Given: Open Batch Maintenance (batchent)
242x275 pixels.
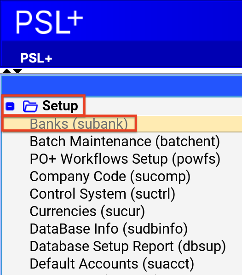Looking at the screenshot, I should tap(125, 142).
